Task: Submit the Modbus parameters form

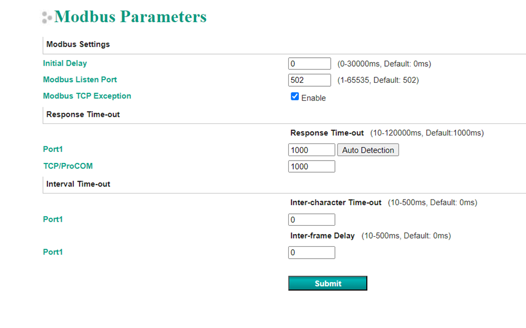Action: click(x=328, y=284)
